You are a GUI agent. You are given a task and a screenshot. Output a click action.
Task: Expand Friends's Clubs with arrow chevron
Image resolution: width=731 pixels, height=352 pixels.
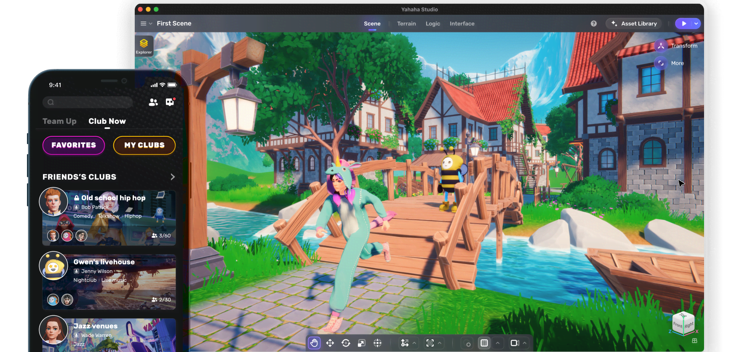[x=173, y=177]
